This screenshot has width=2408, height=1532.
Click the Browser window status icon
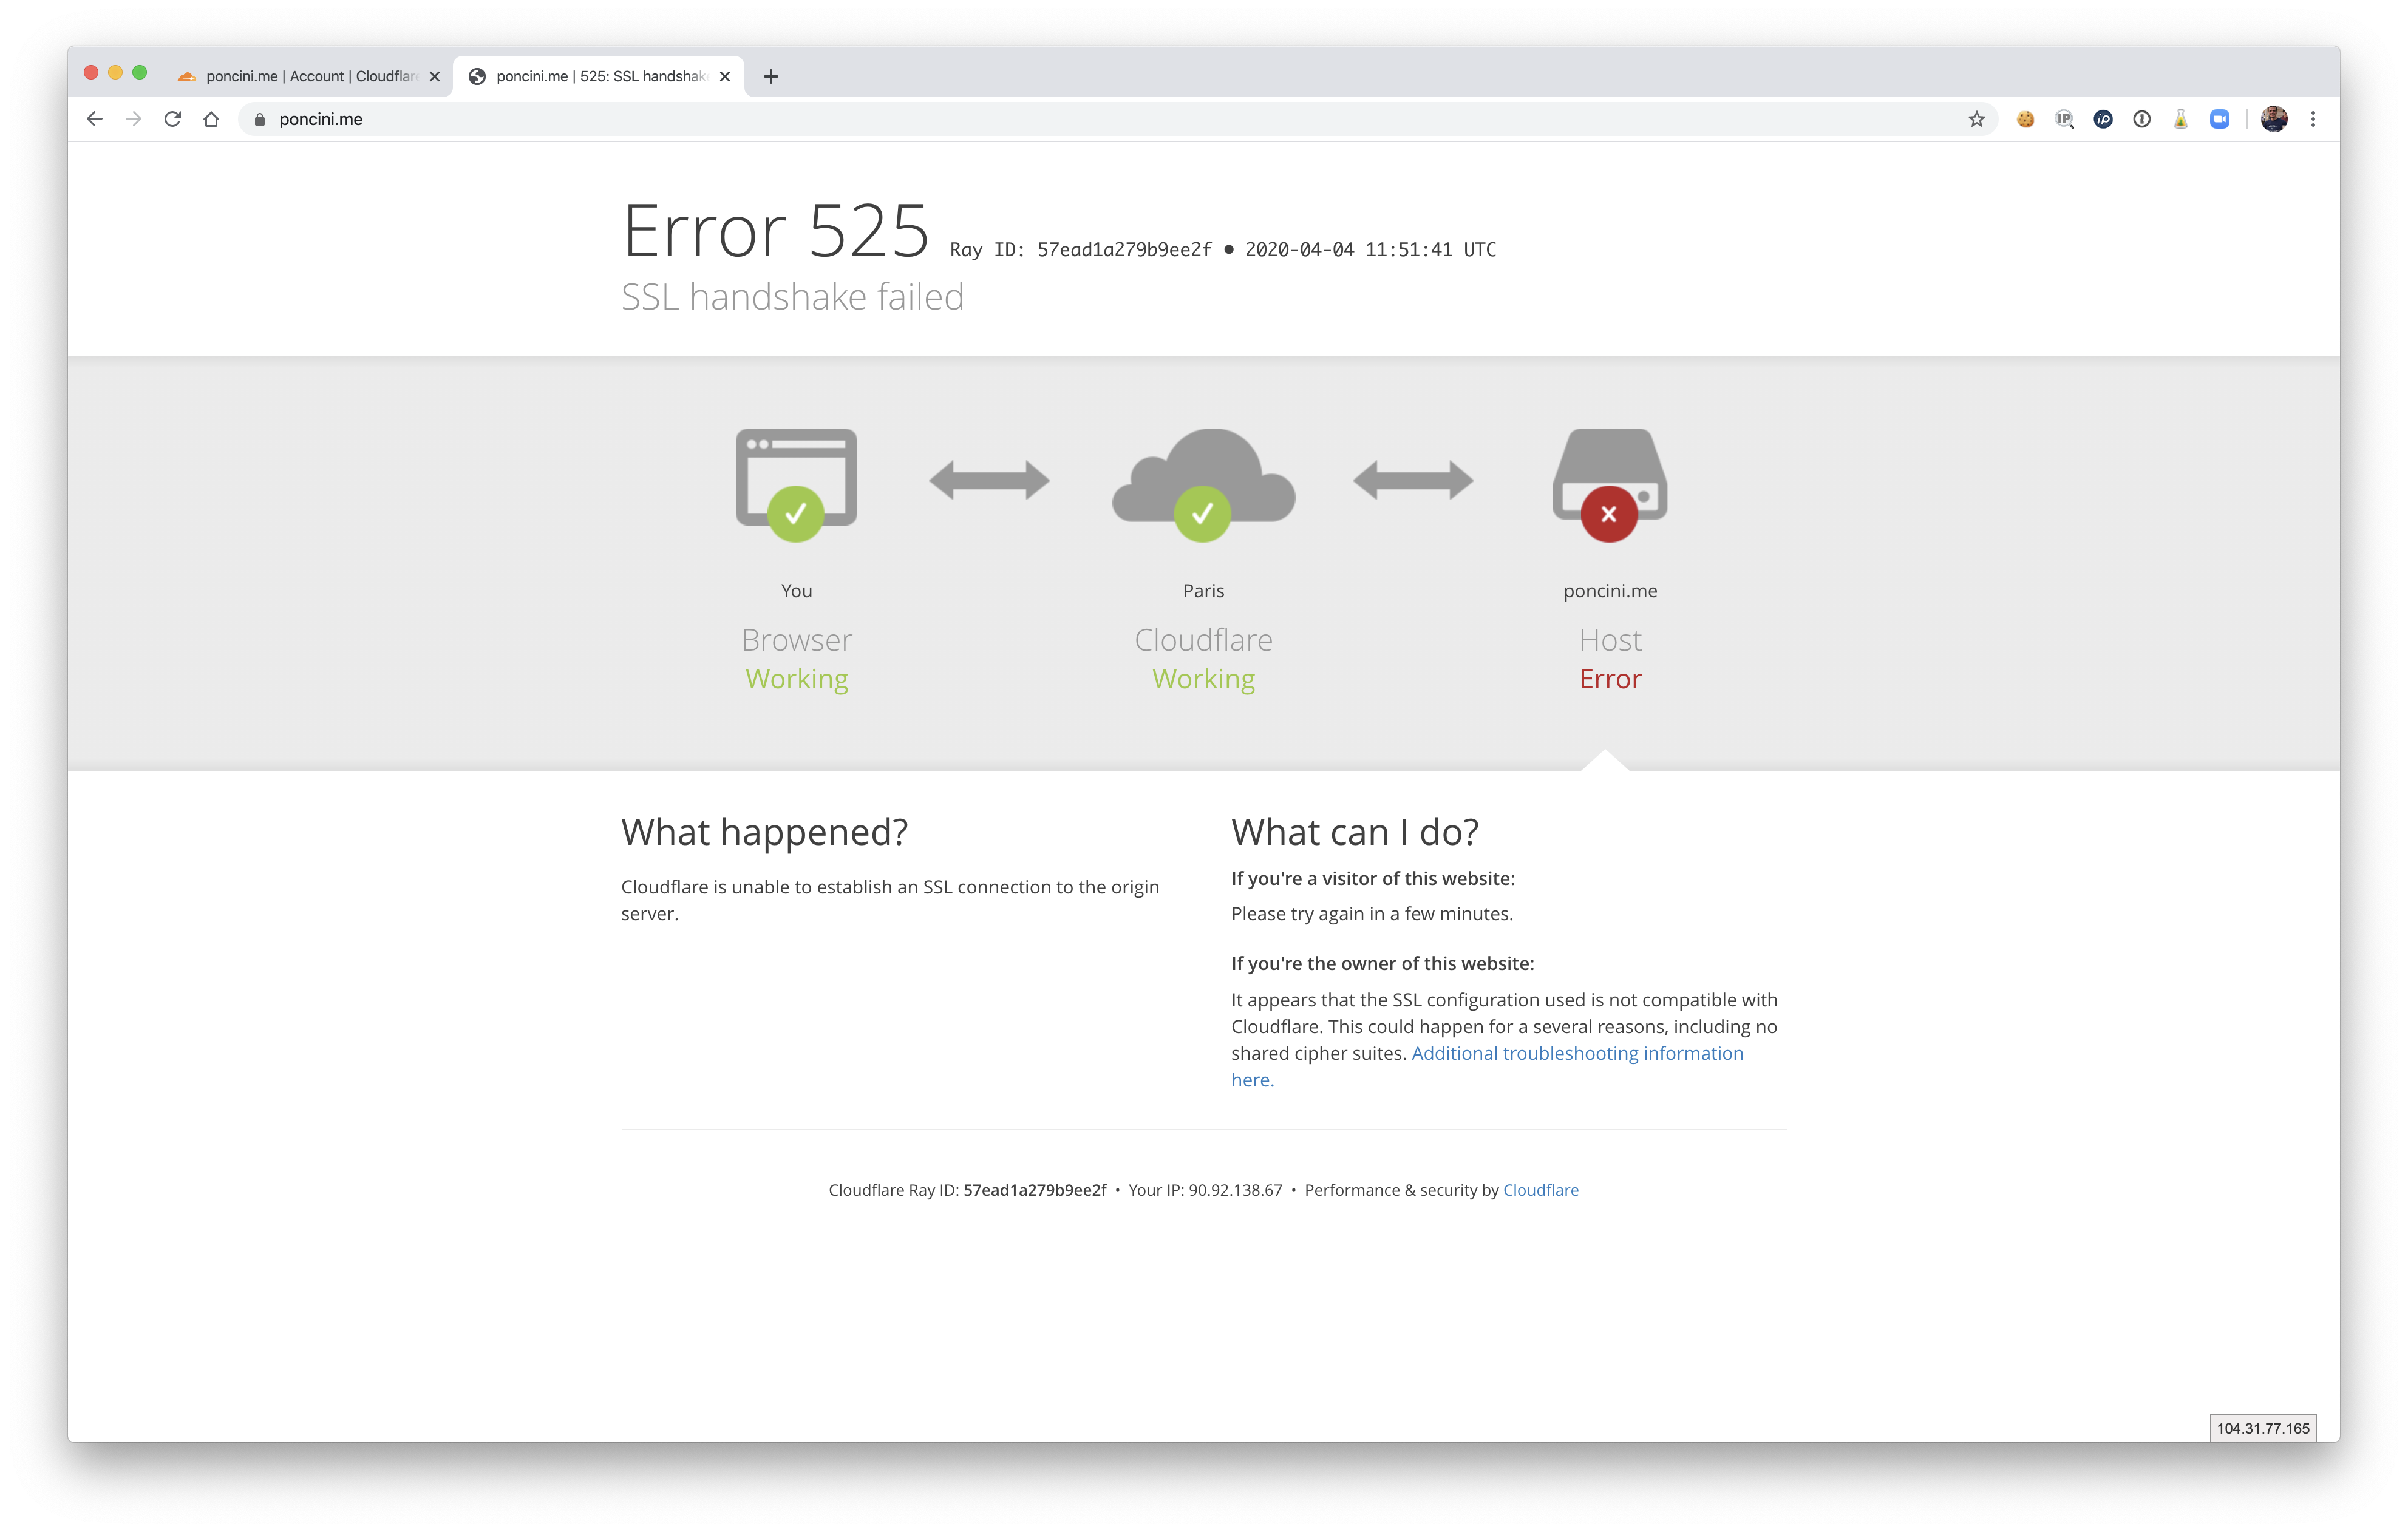click(796, 485)
